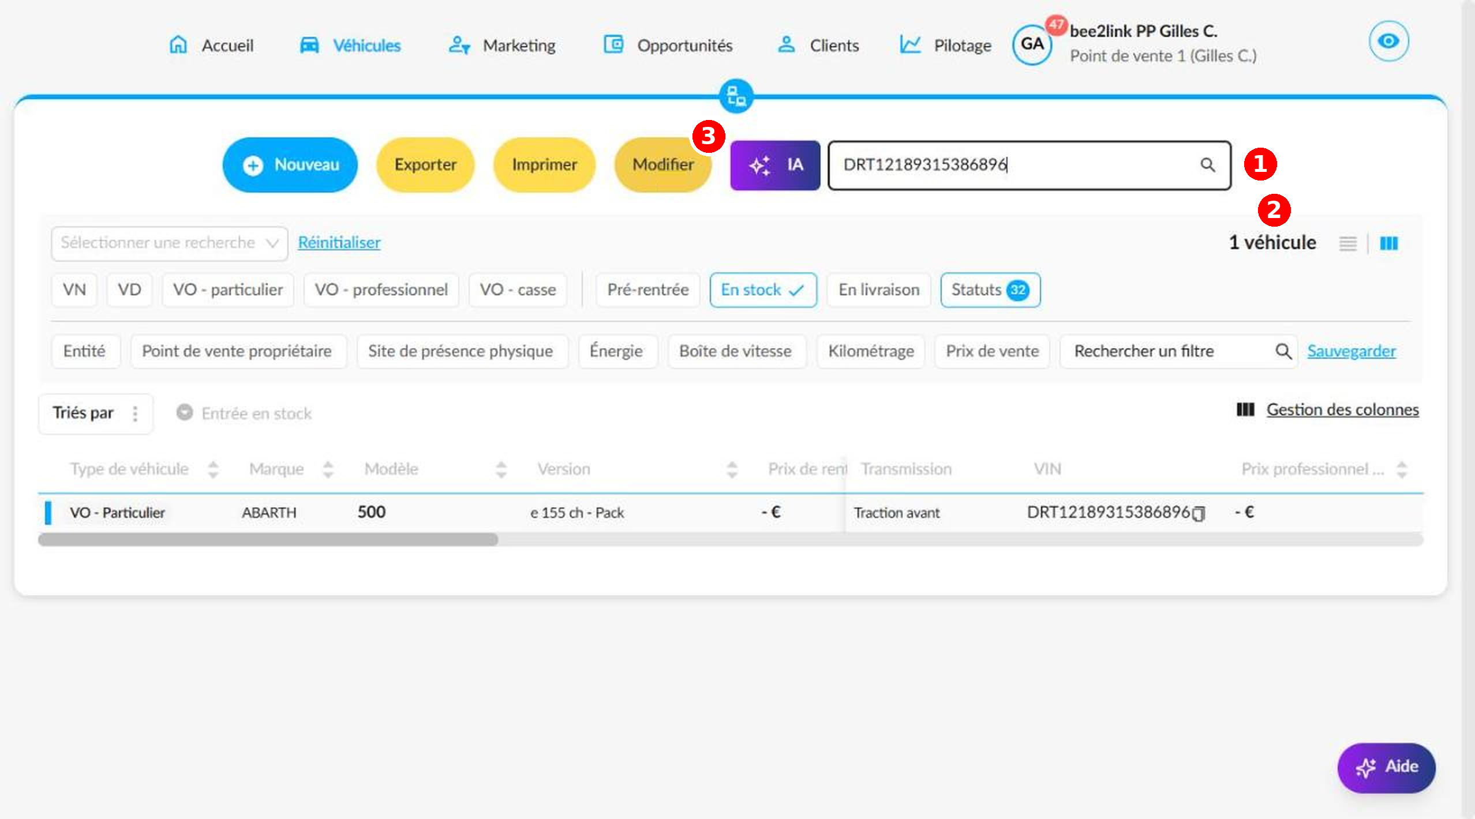The image size is (1475, 819).
Task: Click the Nouveau button
Action: (x=290, y=165)
